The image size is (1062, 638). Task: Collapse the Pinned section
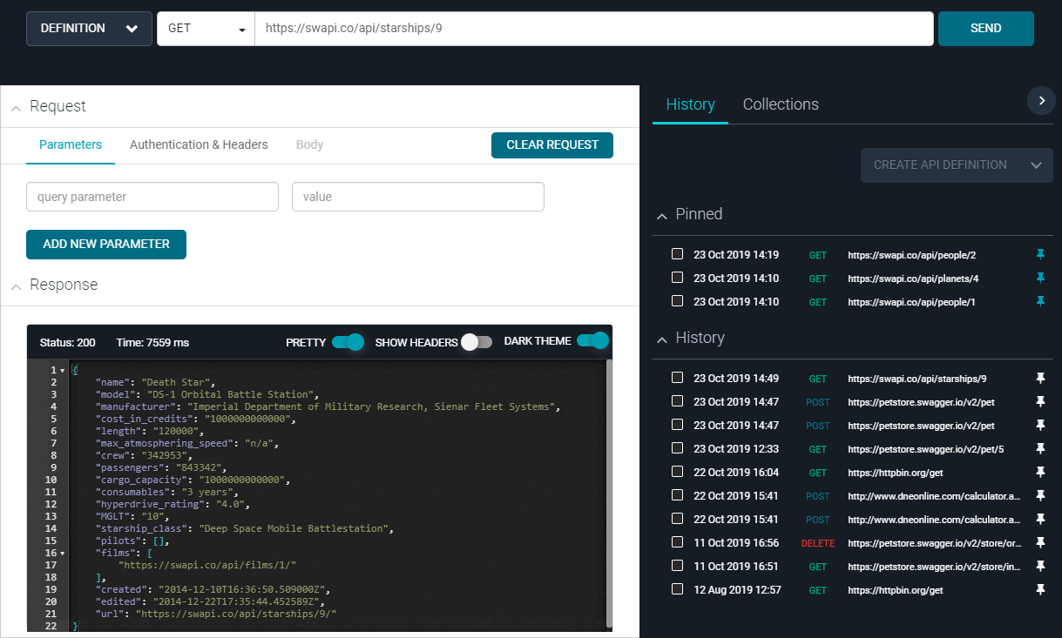point(662,214)
